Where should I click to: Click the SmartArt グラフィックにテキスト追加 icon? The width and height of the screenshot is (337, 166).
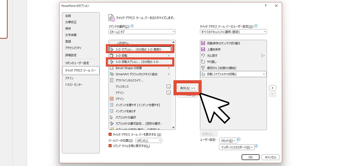click(x=112, y=74)
